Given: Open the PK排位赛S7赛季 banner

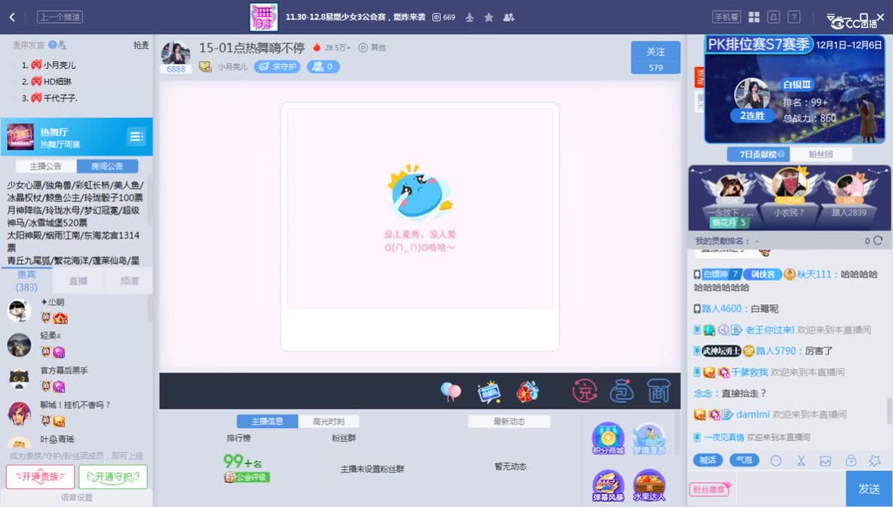Looking at the screenshot, I should [794, 89].
